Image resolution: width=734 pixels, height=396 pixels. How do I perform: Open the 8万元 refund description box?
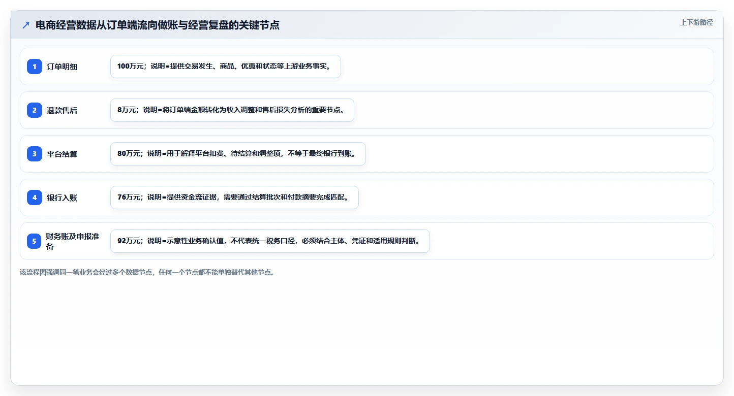[232, 110]
